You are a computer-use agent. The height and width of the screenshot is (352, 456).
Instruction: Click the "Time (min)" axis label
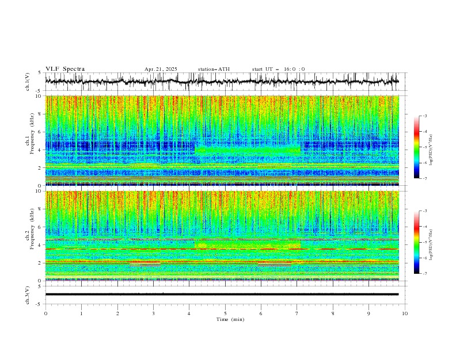[230, 319]
